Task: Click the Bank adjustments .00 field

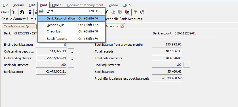Action: click(x=51, y=65)
